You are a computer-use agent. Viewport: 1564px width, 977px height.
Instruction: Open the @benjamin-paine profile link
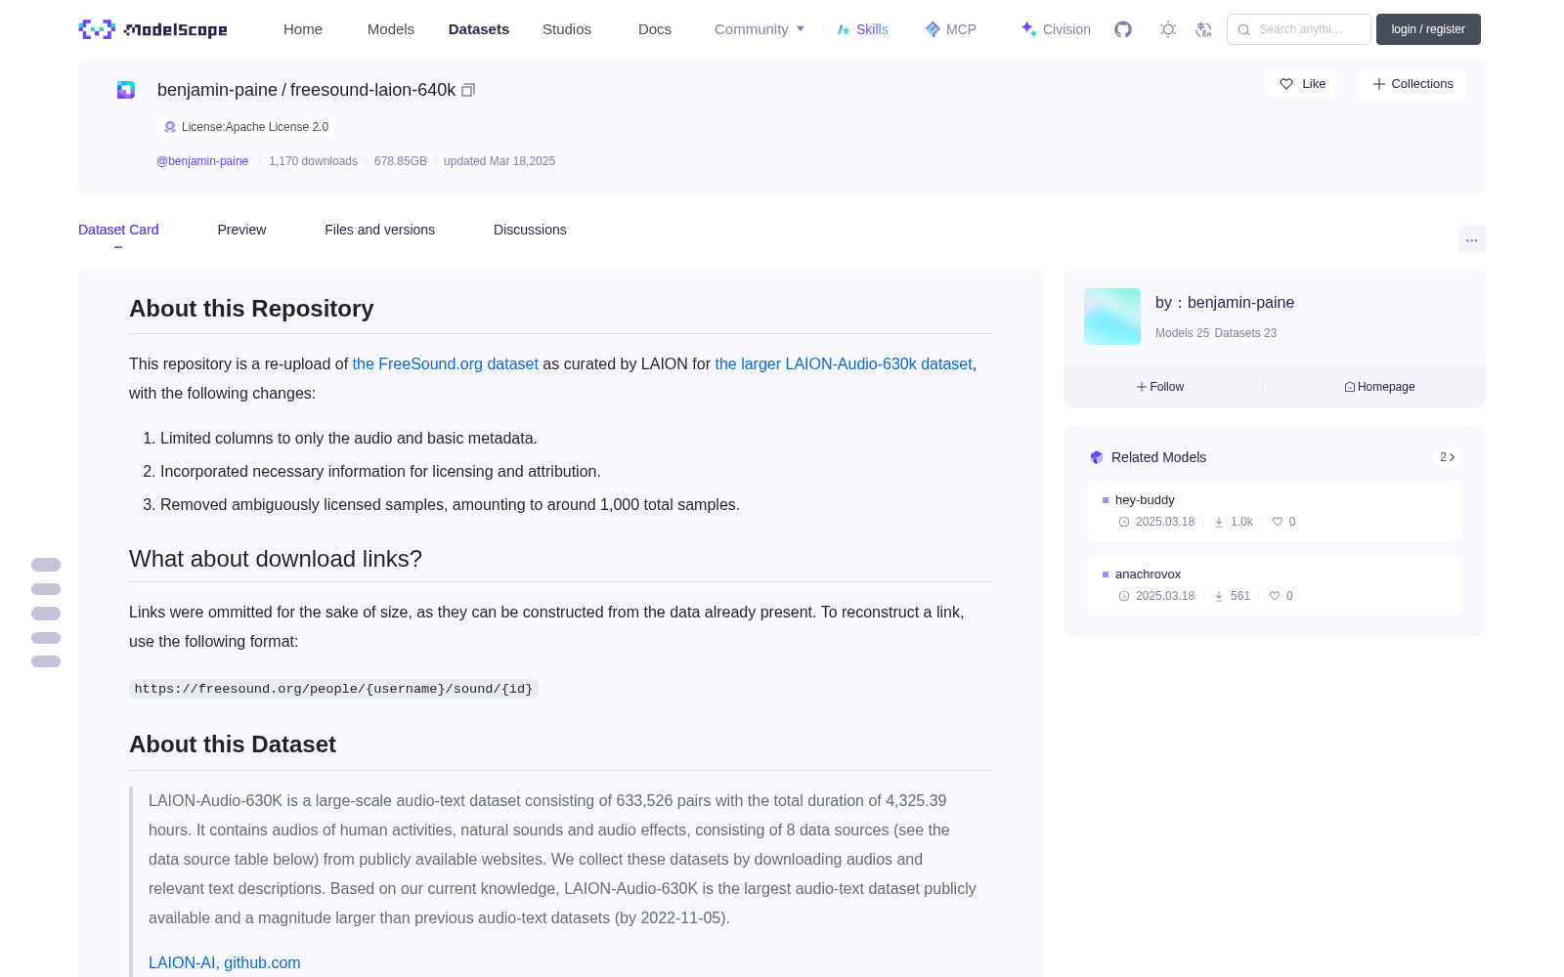pos(202,161)
